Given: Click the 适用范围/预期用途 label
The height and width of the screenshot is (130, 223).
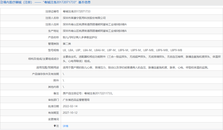Looking at the screenshot, I should point(47,67).
